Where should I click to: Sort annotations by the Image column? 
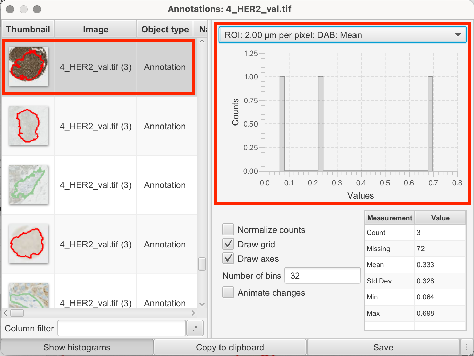(x=96, y=29)
